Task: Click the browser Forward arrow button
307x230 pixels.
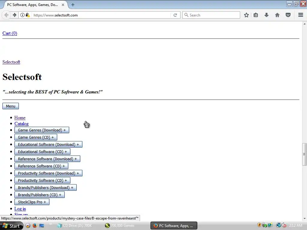Action: coord(14,15)
